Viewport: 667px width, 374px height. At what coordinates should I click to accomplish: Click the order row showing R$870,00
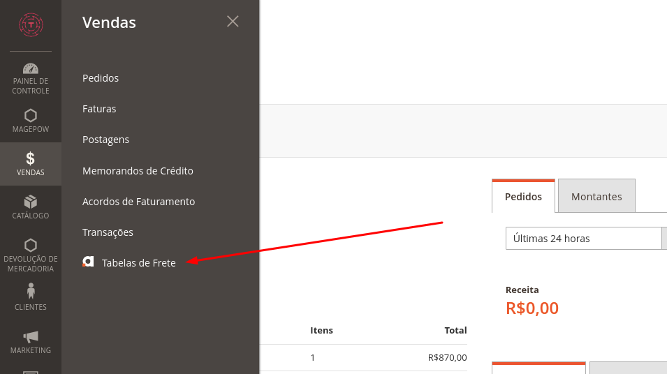(x=364, y=358)
